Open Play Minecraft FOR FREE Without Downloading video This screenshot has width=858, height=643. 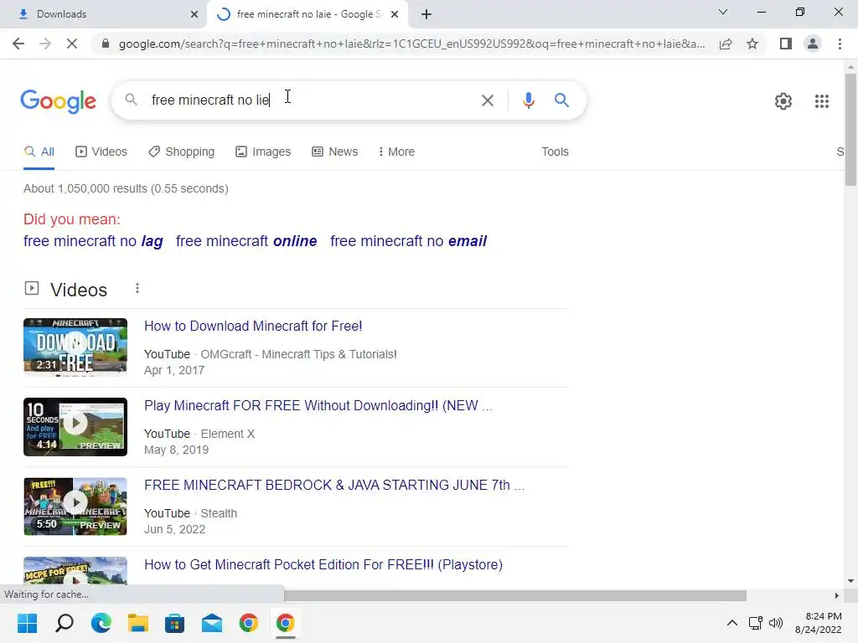pyautogui.click(x=318, y=406)
